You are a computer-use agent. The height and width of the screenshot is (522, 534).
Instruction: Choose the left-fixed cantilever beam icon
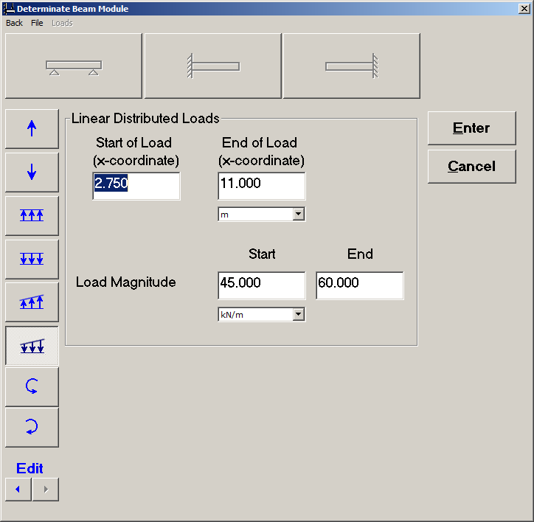pyautogui.click(x=212, y=66)
